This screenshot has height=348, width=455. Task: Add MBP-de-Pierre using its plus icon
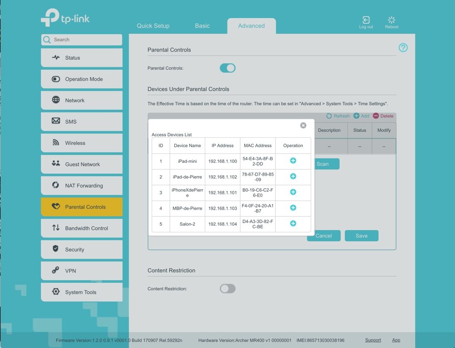[293, 208]
